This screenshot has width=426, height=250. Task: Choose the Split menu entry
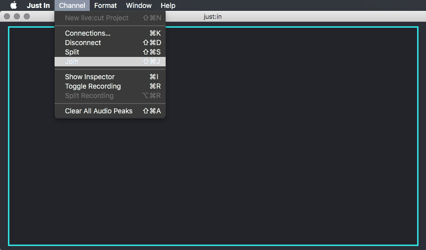(x=110, y=52)
